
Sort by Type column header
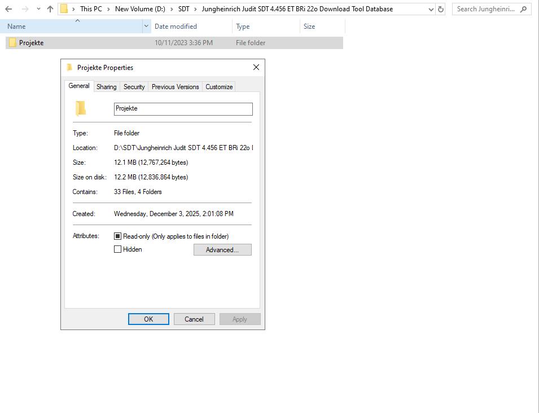(x=266, y=27)
